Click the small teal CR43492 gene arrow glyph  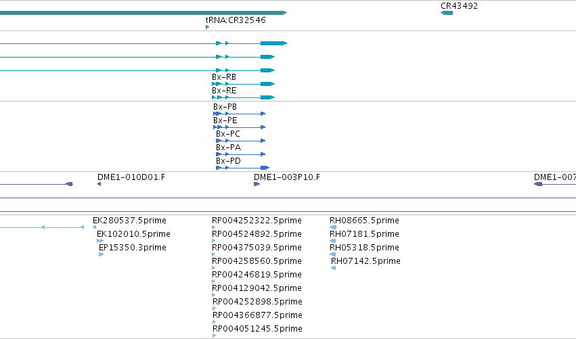[447, 13]
